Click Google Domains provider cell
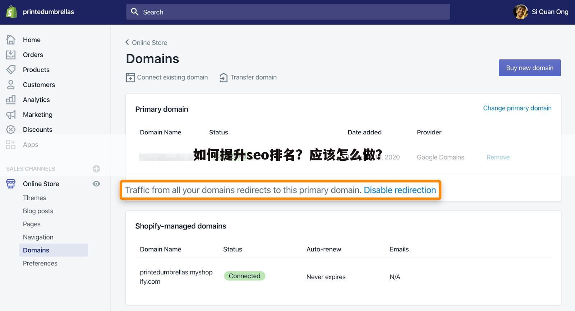Image resolution: width=575 pixels, height=311 pixels. pyautogui.click(x=441, y=157)
